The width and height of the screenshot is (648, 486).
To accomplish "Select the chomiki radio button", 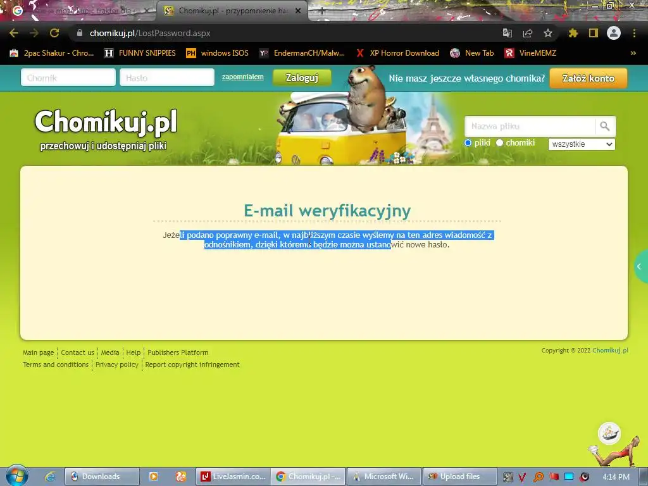I will coord(500,143).
